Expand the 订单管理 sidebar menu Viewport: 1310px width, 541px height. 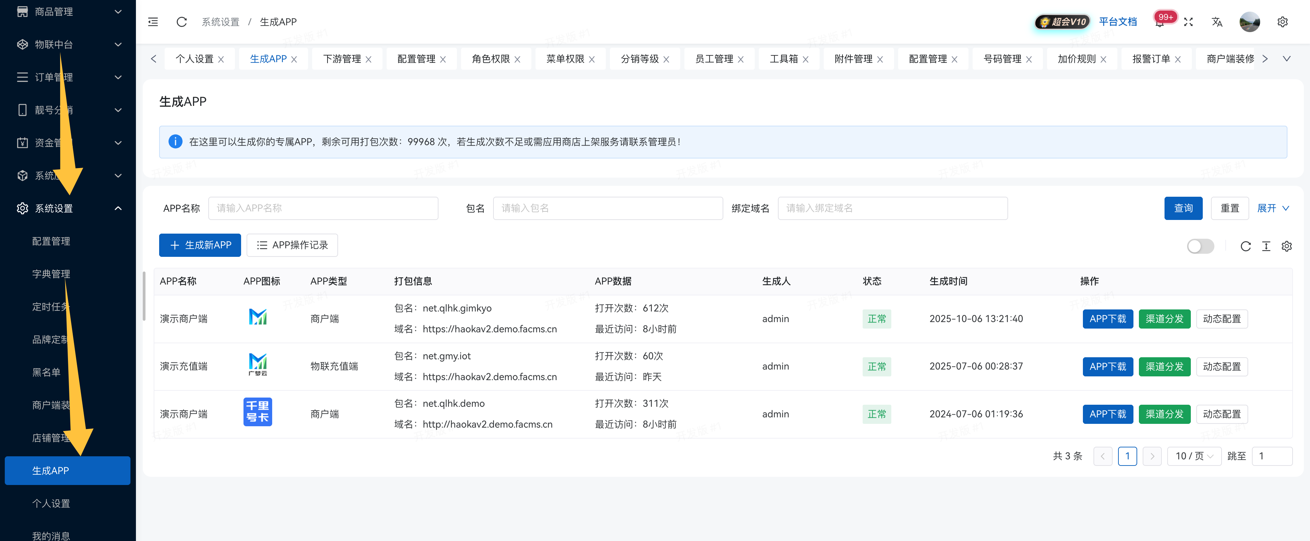[53, 77]
